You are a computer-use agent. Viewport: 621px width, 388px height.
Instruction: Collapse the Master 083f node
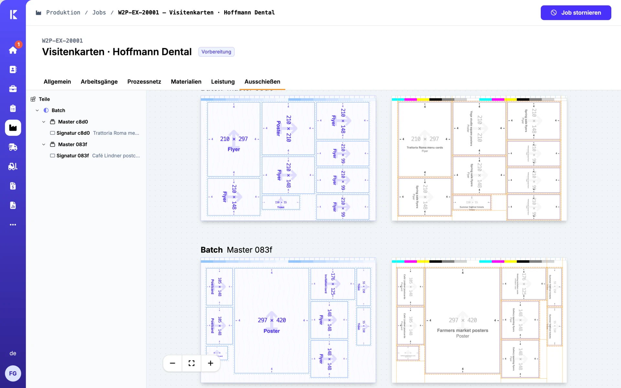[44, 144]
